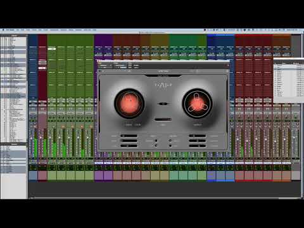Toggle upper-right small switch in plugin's bottom center

point(170,141)
